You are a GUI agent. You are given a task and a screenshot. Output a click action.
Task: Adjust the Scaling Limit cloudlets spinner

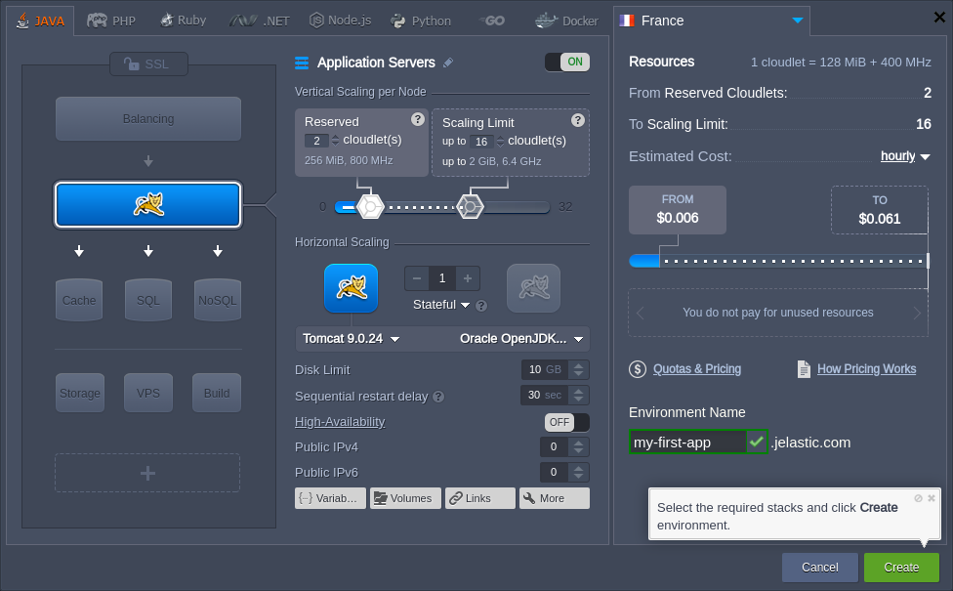tap(500, 142)
